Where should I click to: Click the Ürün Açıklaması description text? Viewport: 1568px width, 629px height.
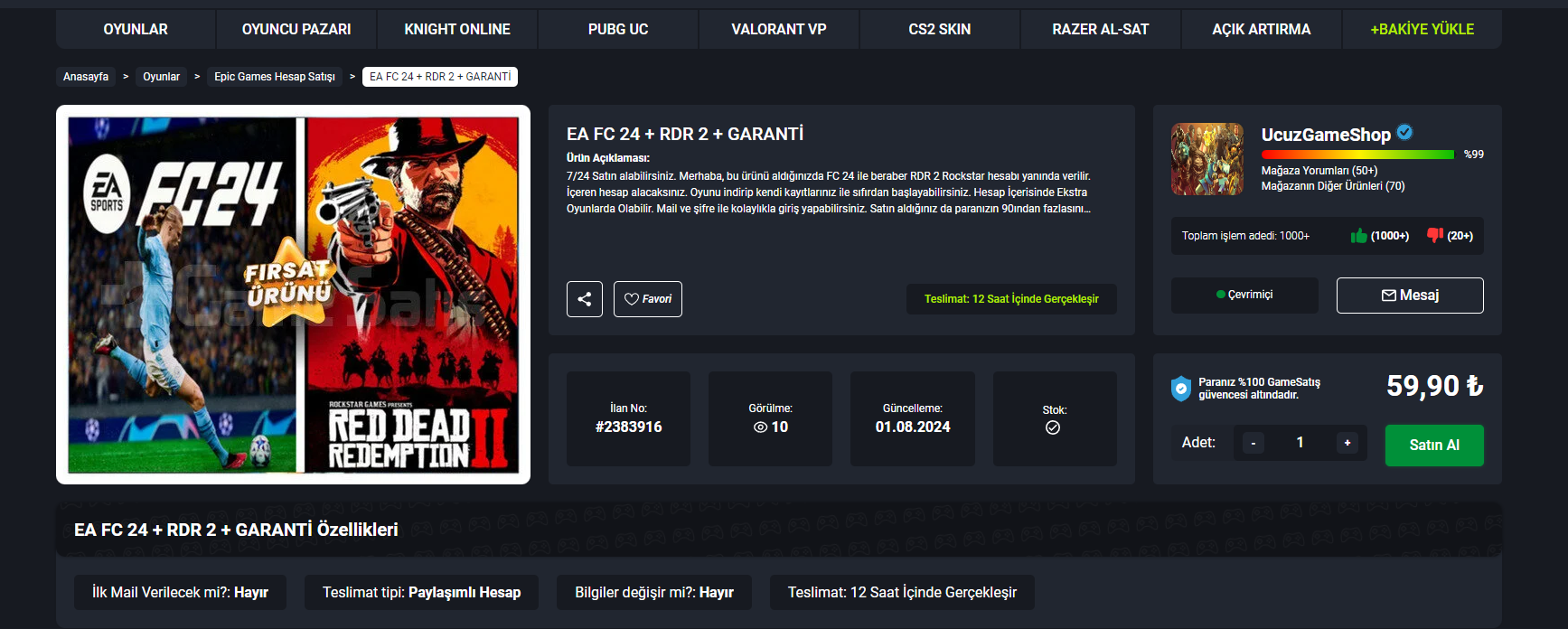click(x=829, y=192)
